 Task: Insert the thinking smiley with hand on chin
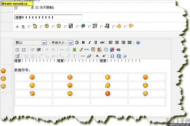[108, 85]
